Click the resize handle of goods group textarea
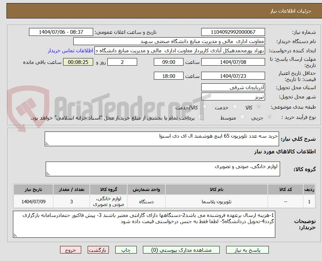The image size is (322, 261). [48, 174]
